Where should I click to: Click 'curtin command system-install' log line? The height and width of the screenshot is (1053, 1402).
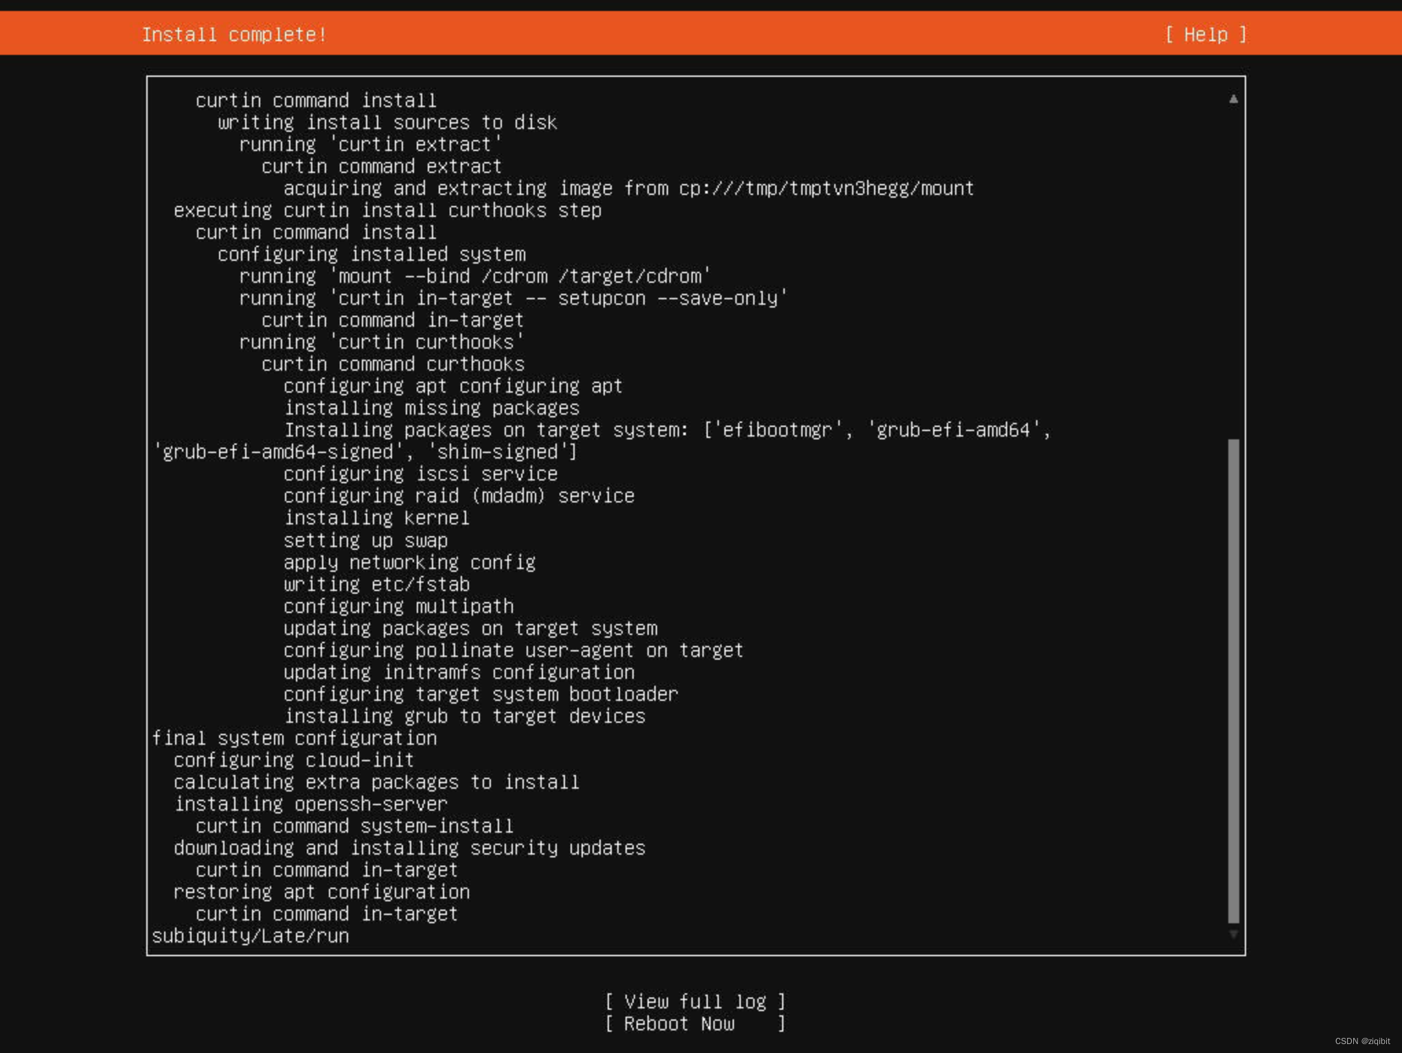click(355, 826)
